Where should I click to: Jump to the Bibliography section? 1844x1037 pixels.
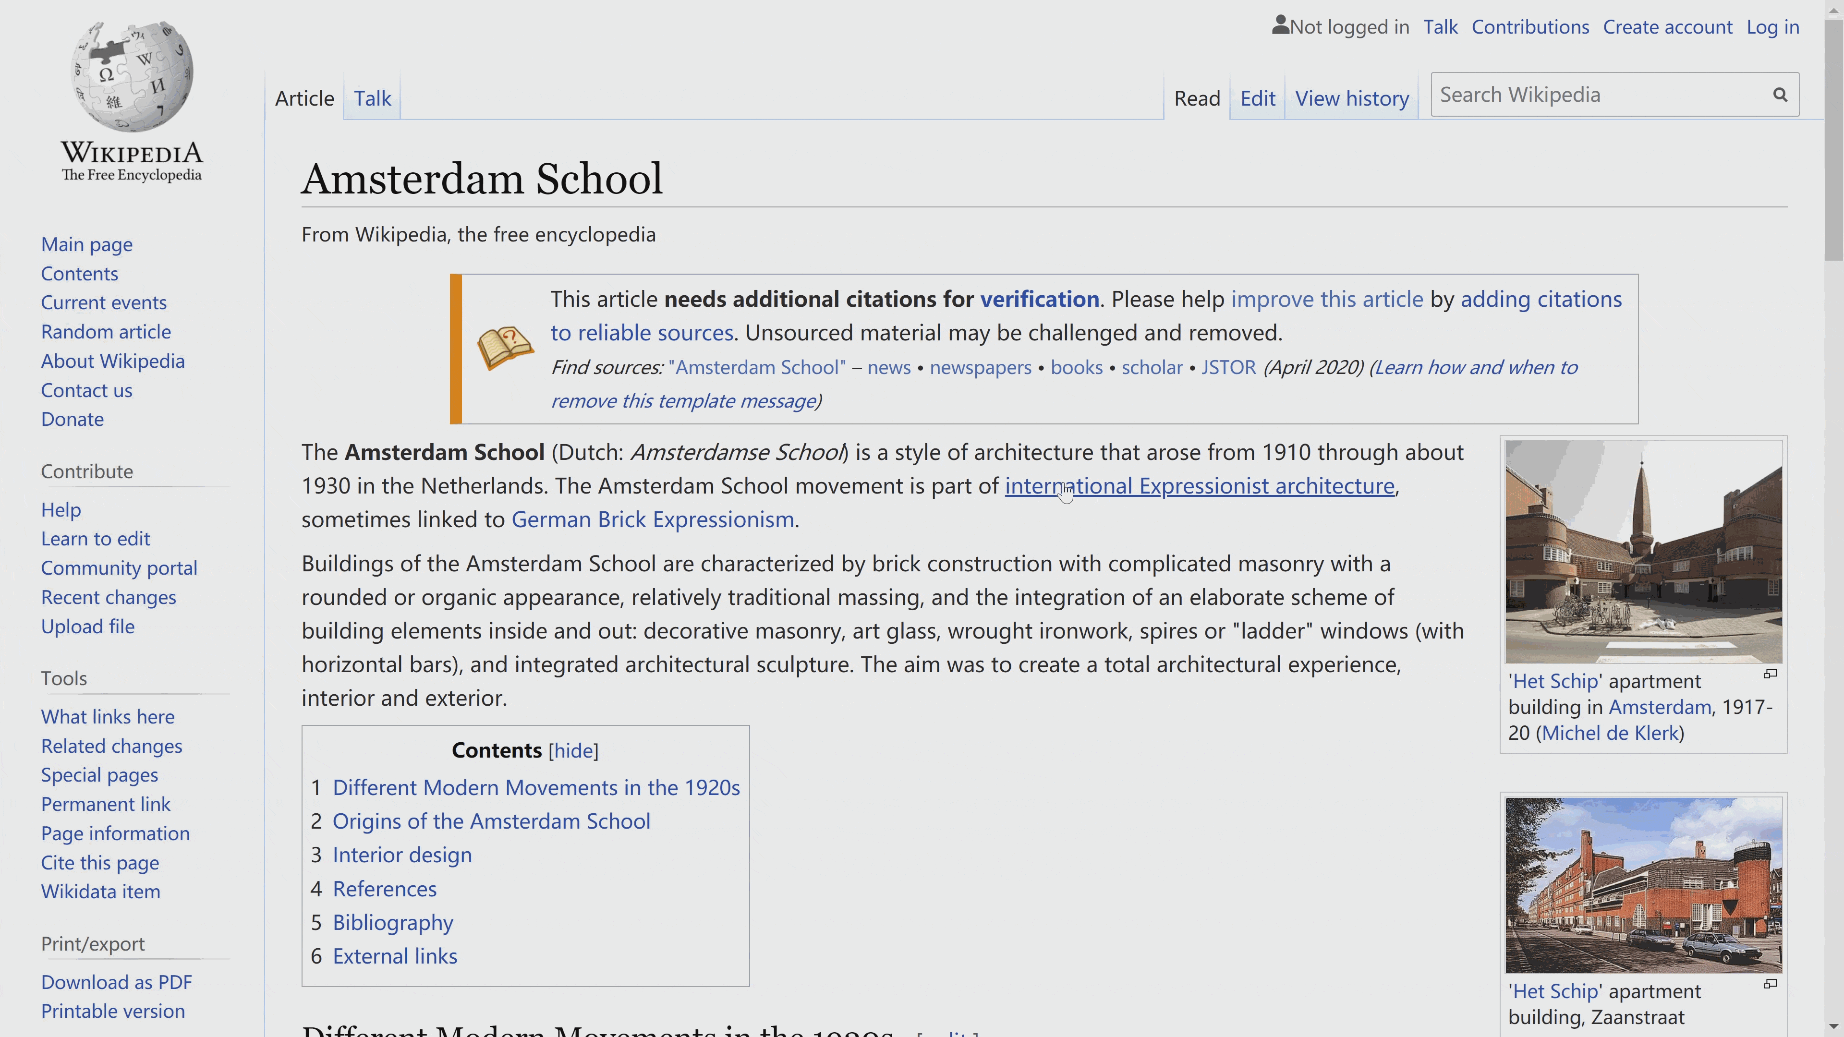(x=393, y=923)
